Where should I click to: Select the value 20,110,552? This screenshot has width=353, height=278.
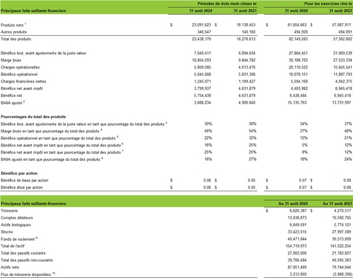(x=298, y=67)
